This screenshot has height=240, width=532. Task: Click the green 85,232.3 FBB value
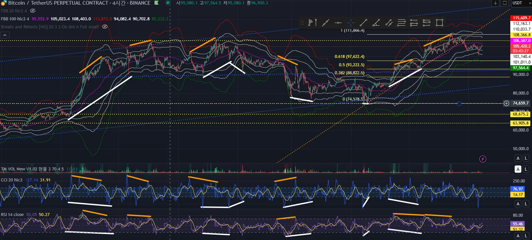(160, 19)
